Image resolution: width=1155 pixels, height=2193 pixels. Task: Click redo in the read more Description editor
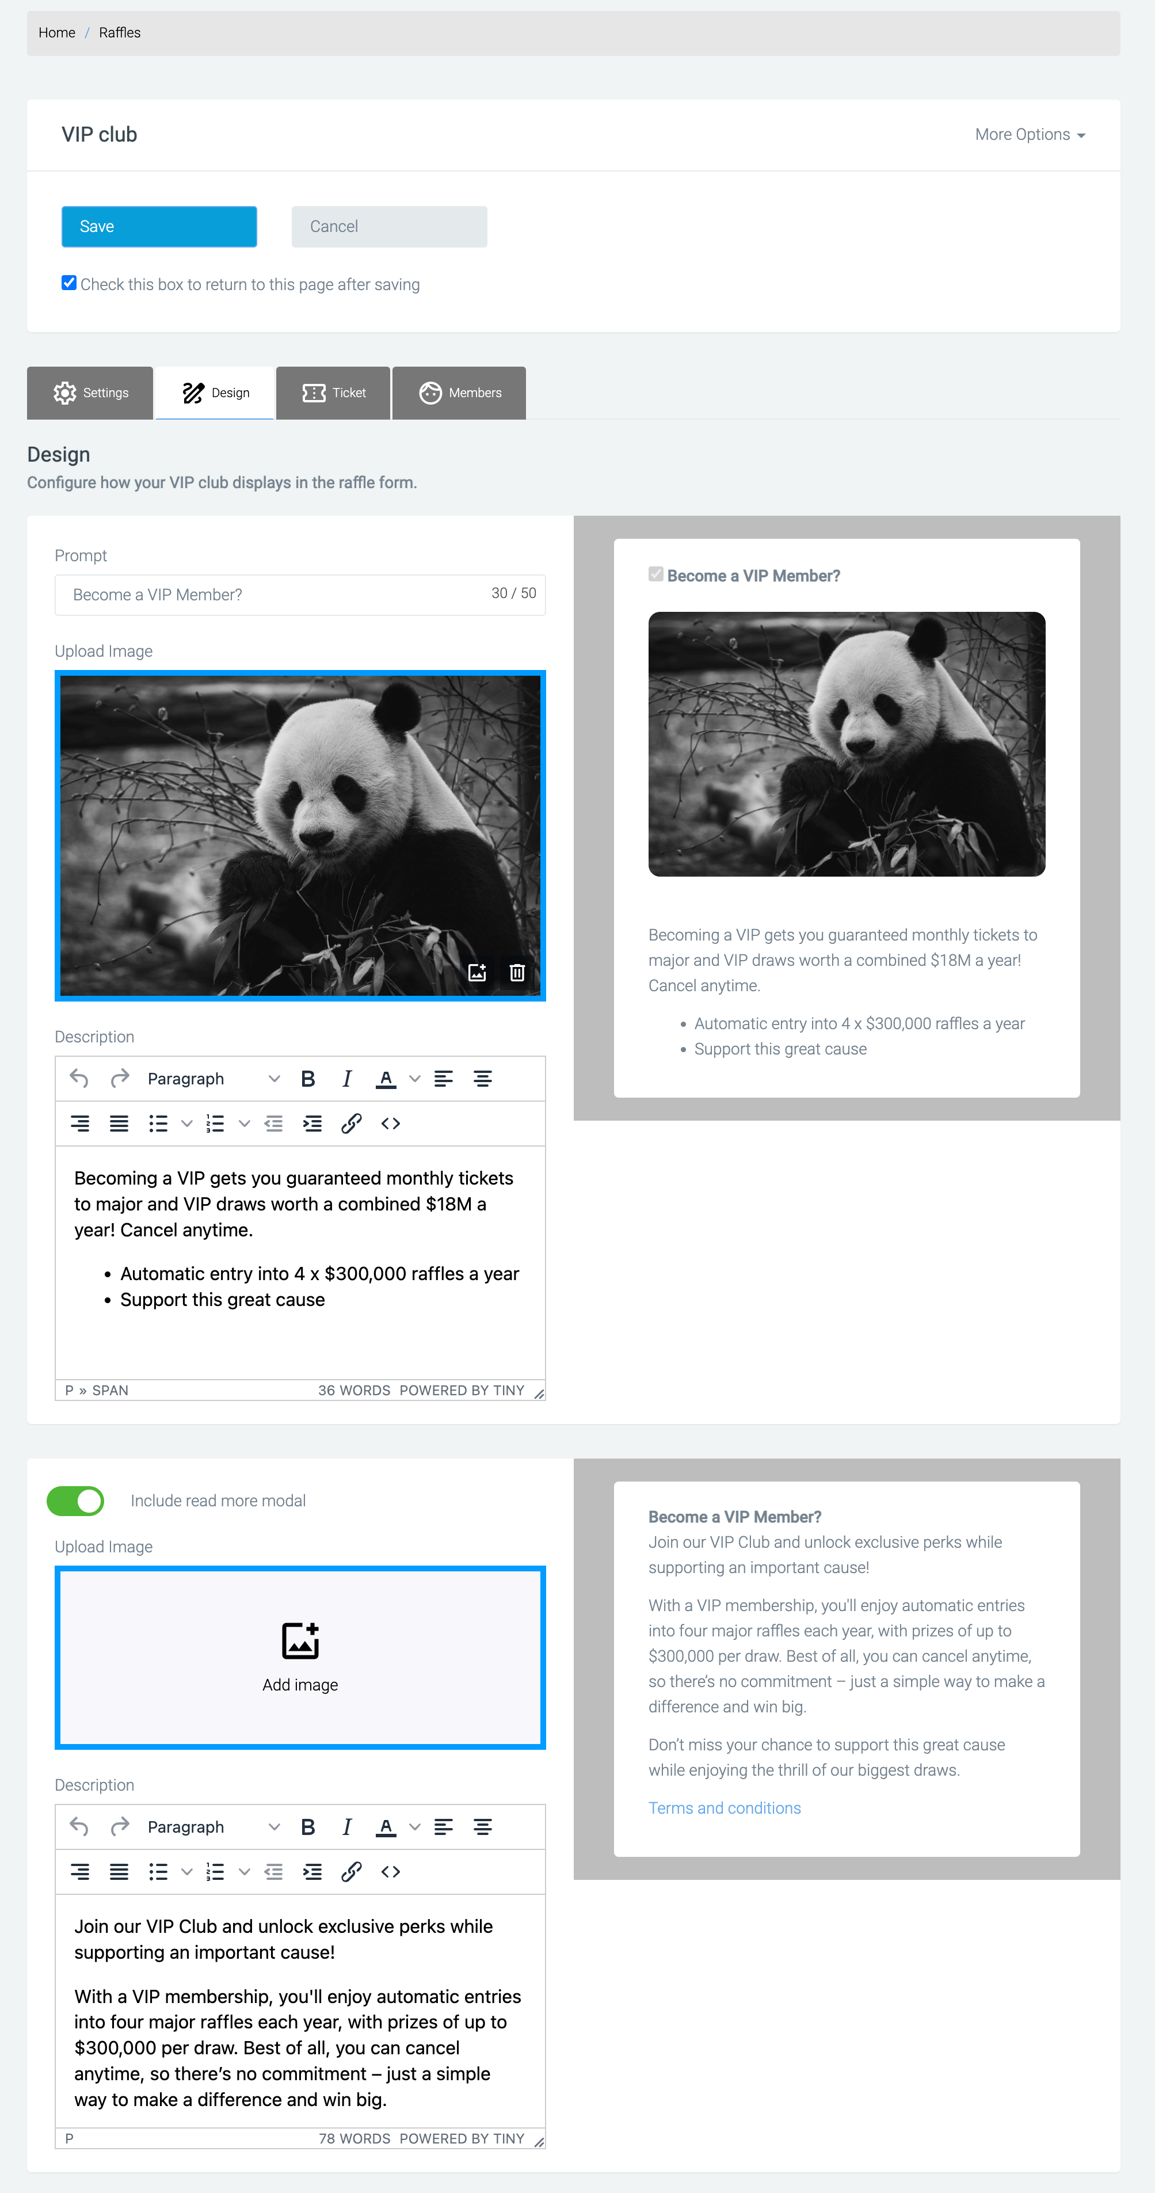[119, 1827]
